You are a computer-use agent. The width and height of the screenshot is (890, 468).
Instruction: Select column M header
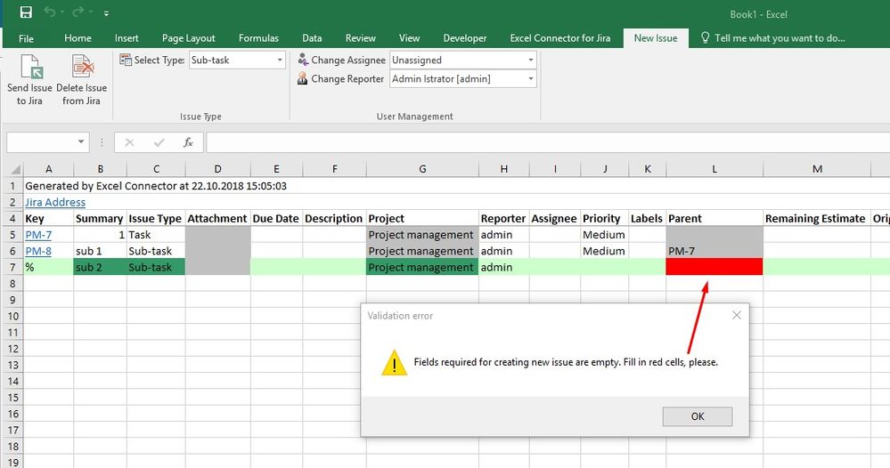(817, 169)
